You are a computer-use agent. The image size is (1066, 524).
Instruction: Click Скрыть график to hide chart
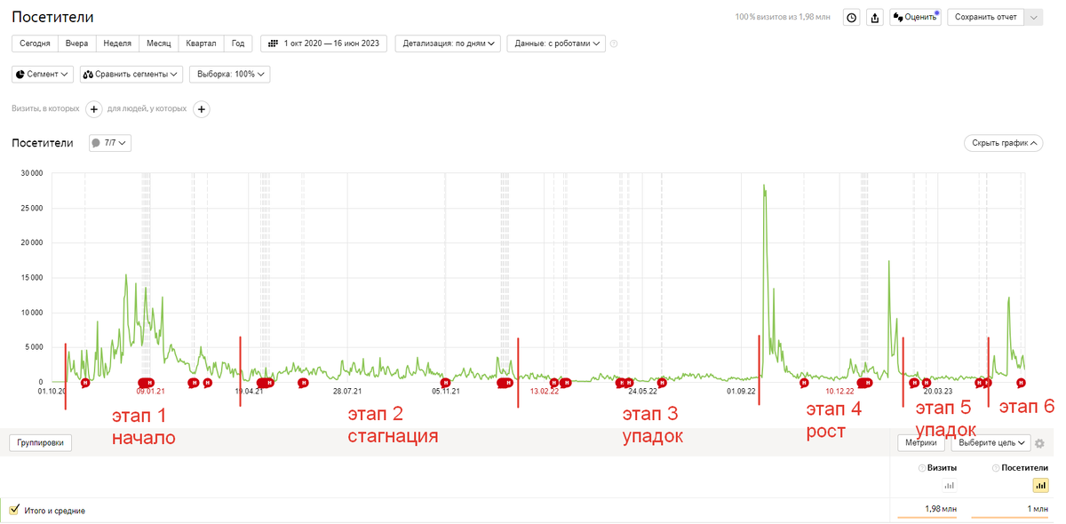click(x=1003, y=142)
